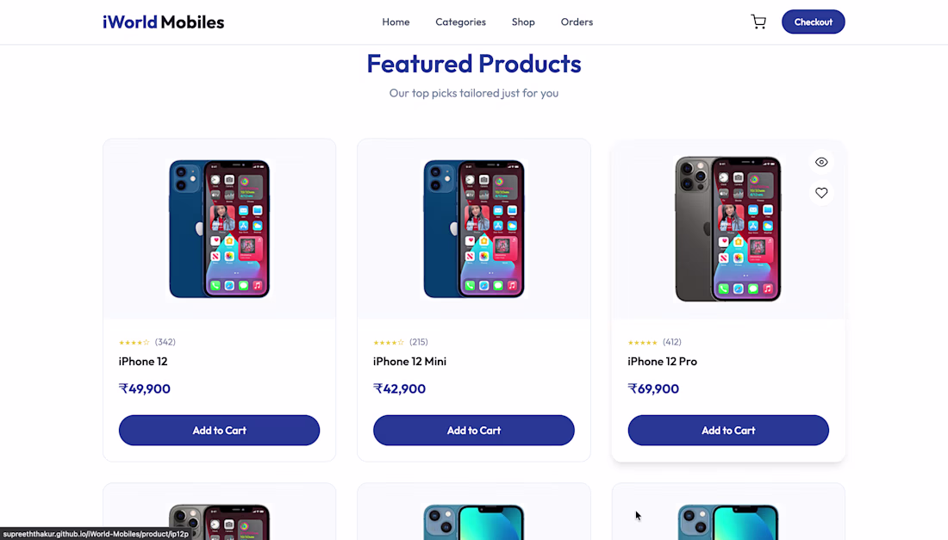Go to the Shop page
Viewport: 948px width, 540px height.
pos(523,22)
